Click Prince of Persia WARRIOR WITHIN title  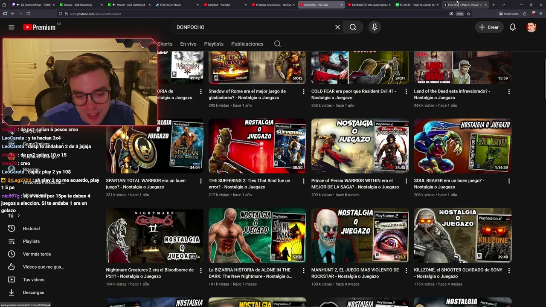tap(355, 184)
